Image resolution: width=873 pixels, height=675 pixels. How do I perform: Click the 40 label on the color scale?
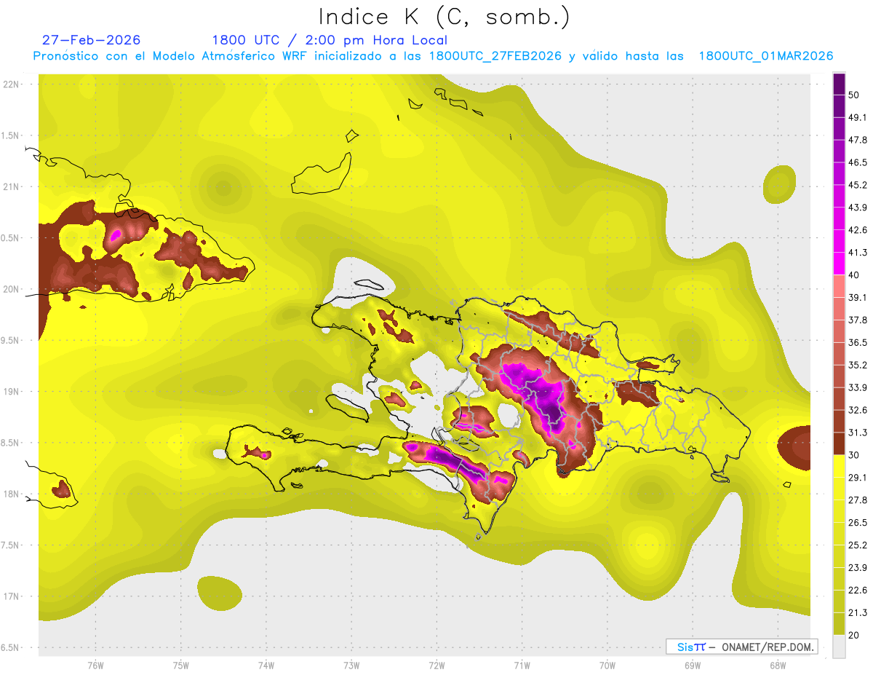tap(853, 275)
